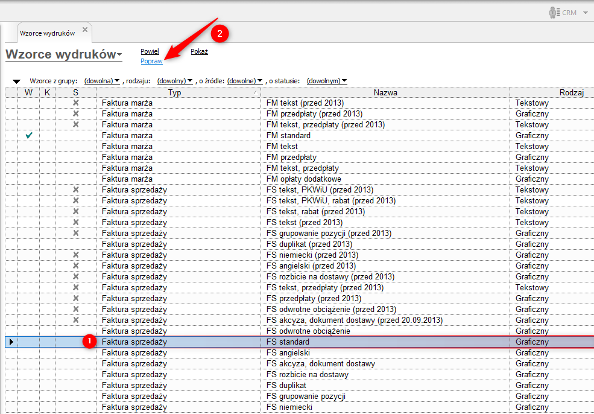Select the FM tekst, przedpłaty name cell

tap(385, 168)
